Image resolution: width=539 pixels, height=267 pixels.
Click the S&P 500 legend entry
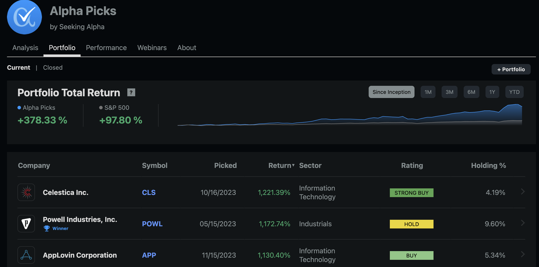click(114, 108)
